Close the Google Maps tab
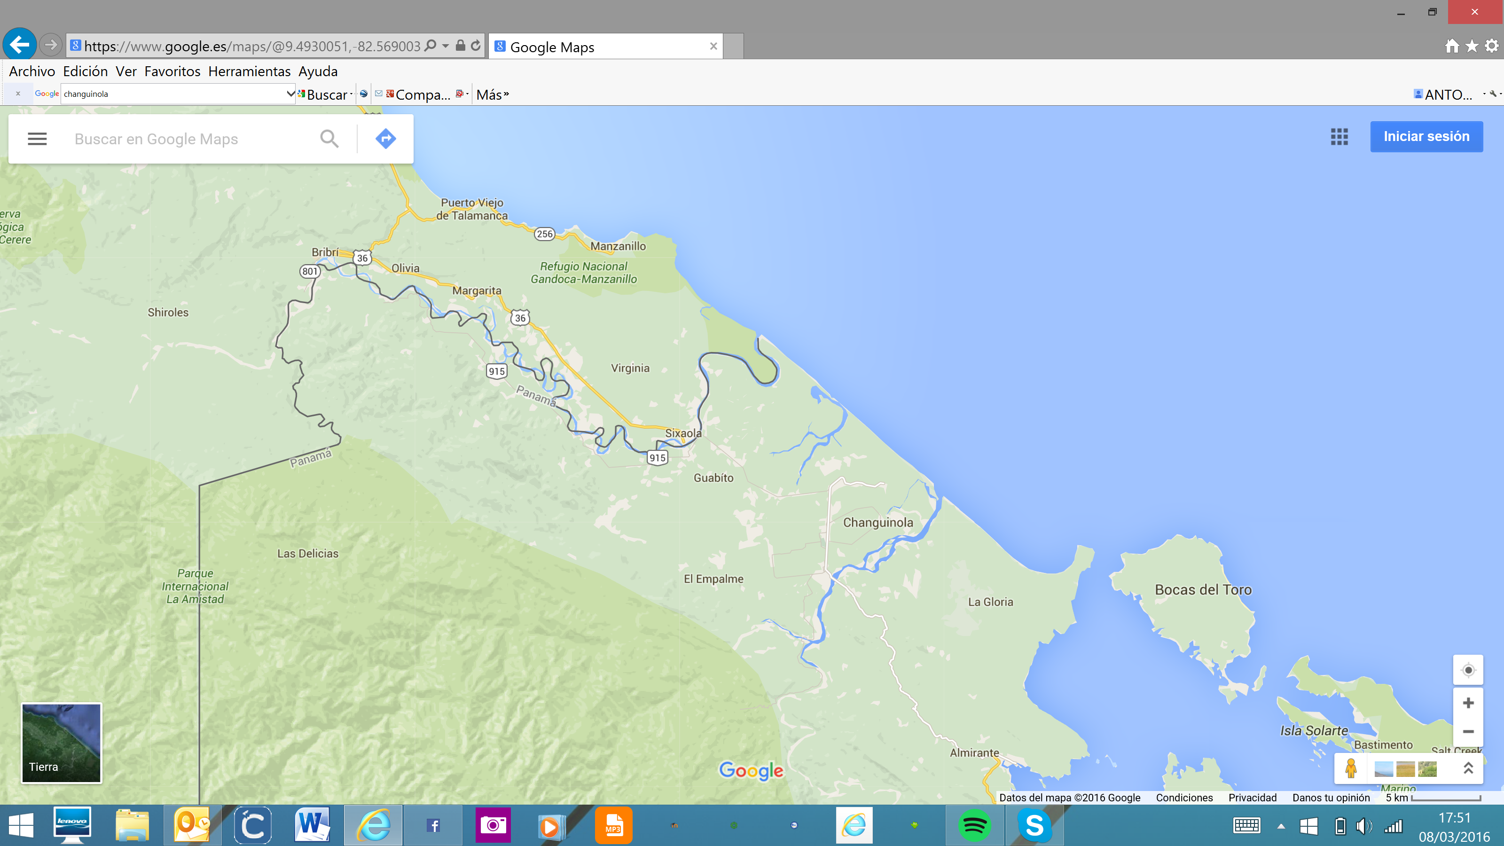 713,46
